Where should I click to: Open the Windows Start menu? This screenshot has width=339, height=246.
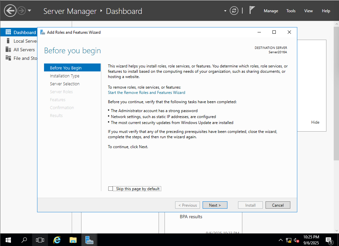[x=8, y=240]
